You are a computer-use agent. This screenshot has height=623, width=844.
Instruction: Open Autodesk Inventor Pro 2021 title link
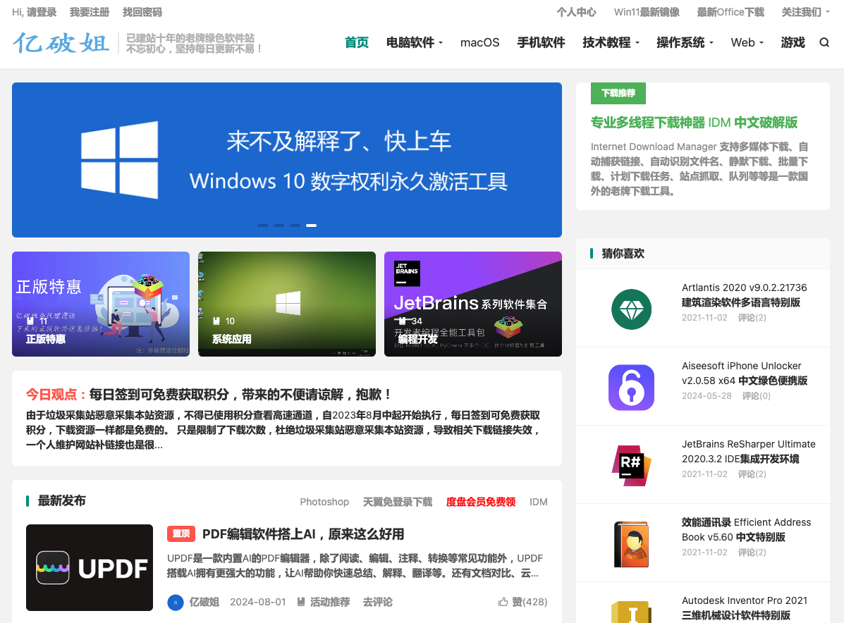point(745,608)
